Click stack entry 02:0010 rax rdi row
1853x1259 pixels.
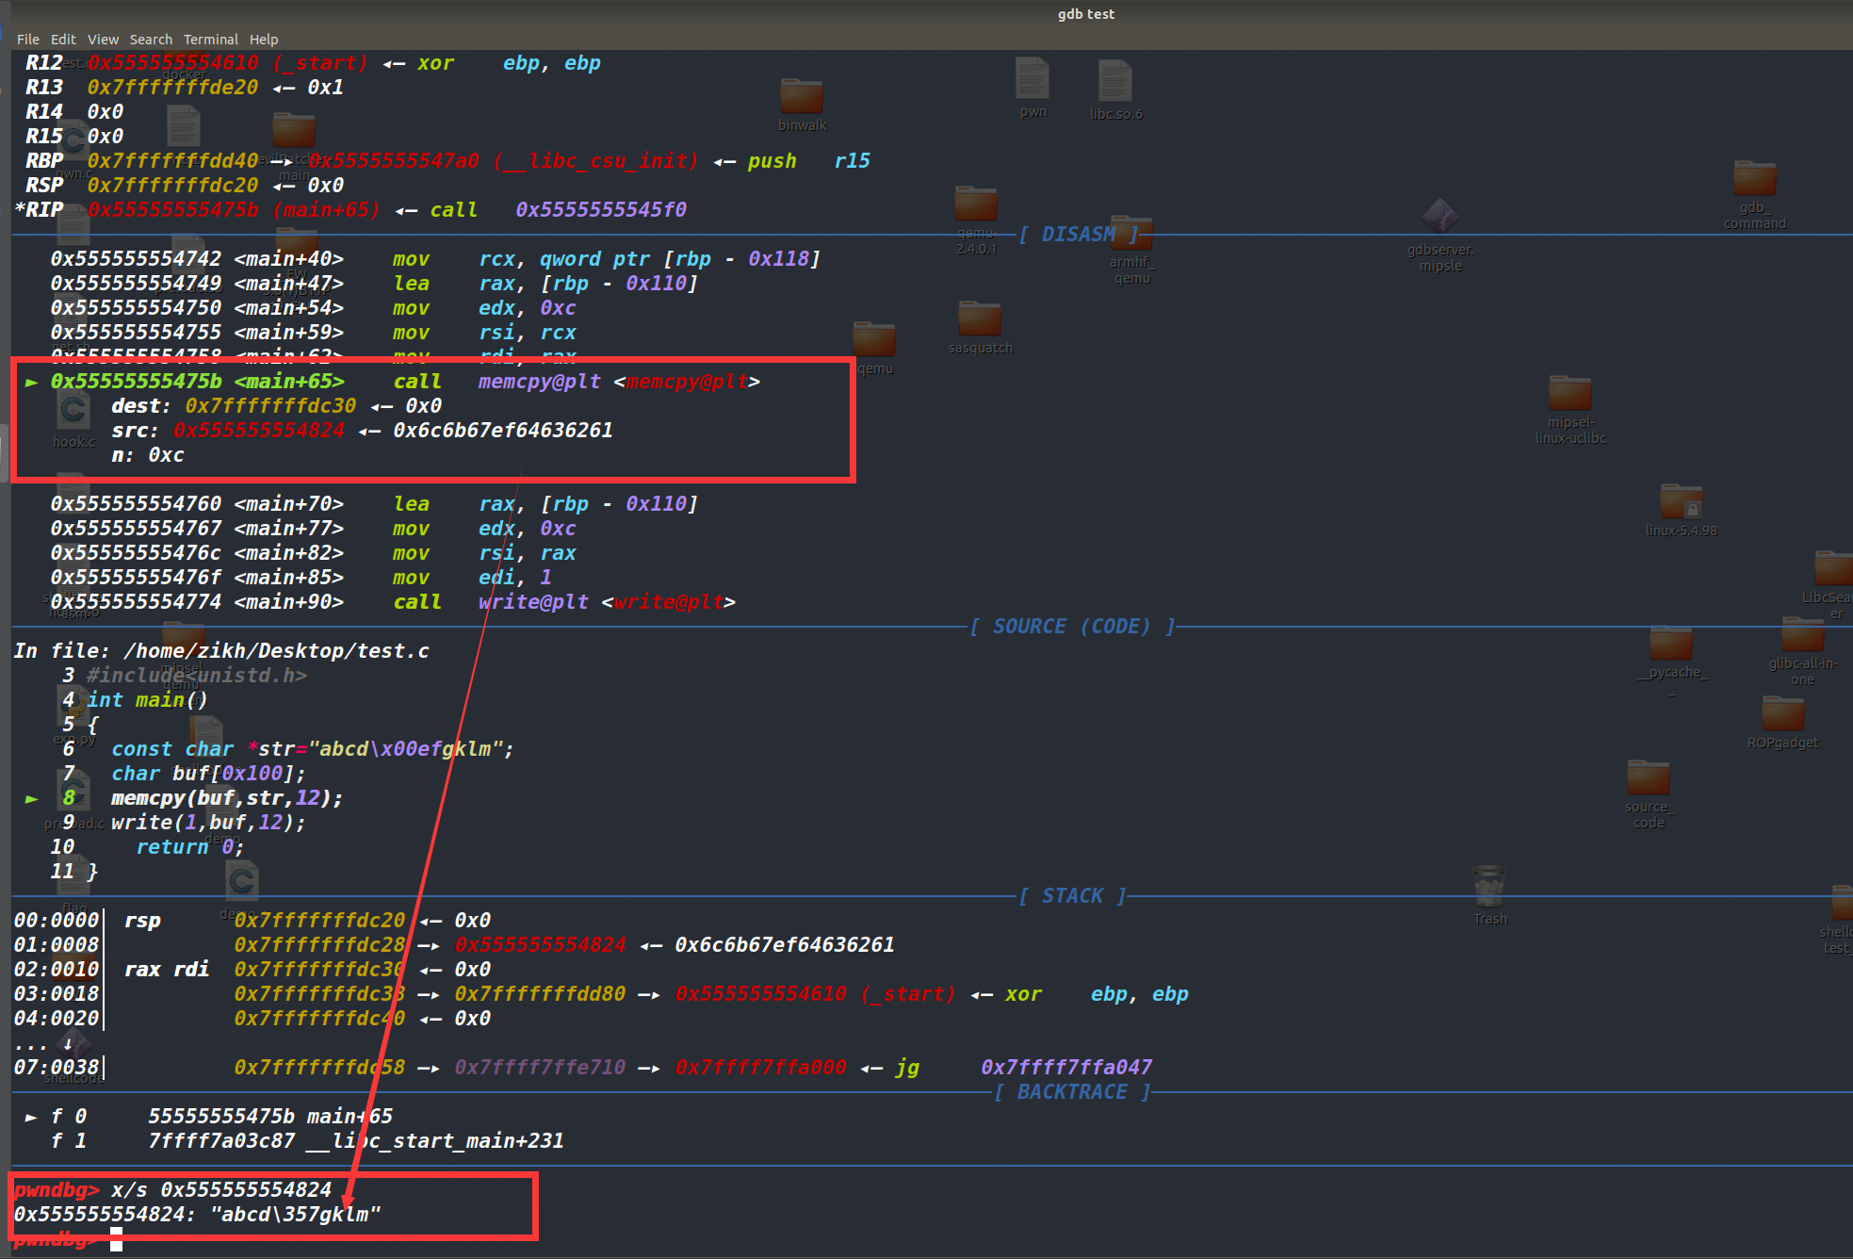[252, 969]
